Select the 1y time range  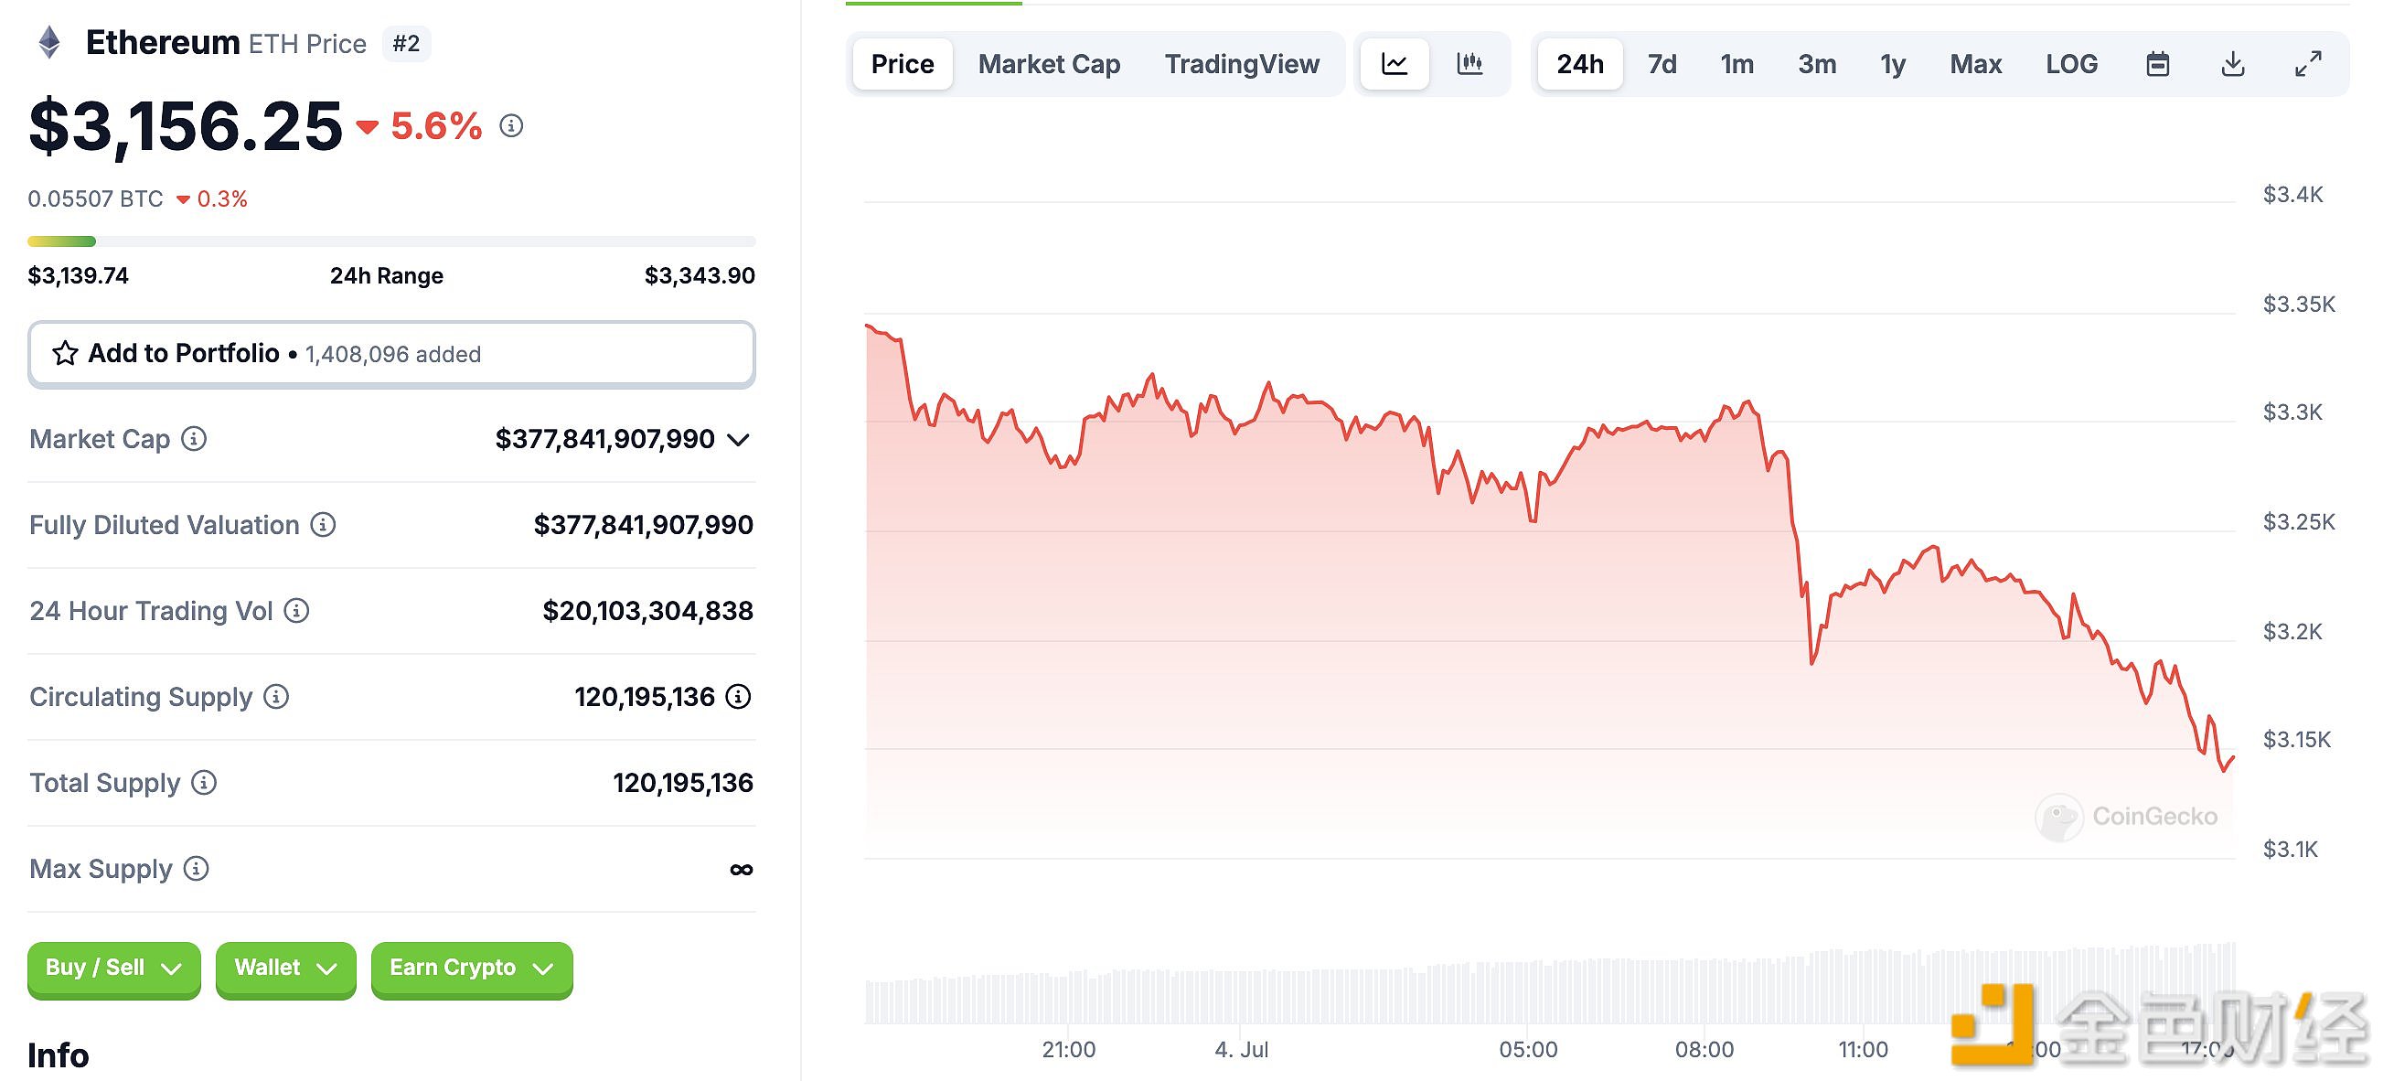pyautogui.click(x=1892, y=64)
